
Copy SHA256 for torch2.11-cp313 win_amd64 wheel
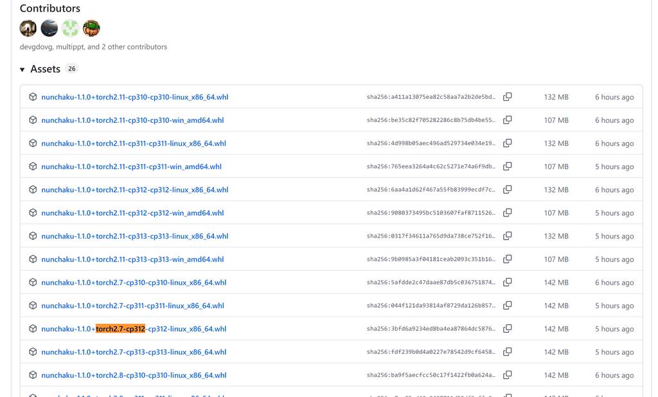click(507, 259)
